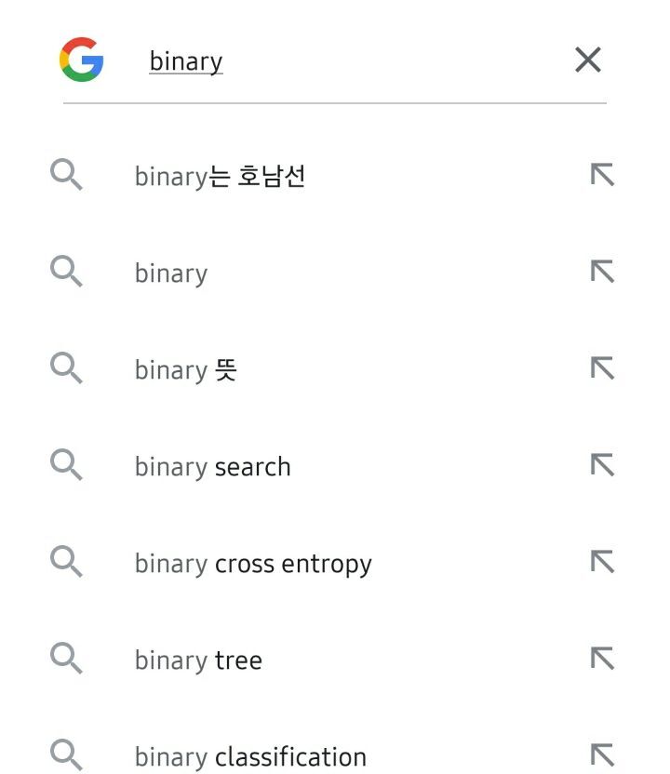This screenshot has width=670, height=774.
Task: Click the search field containing "binary"
Action: 354,61
